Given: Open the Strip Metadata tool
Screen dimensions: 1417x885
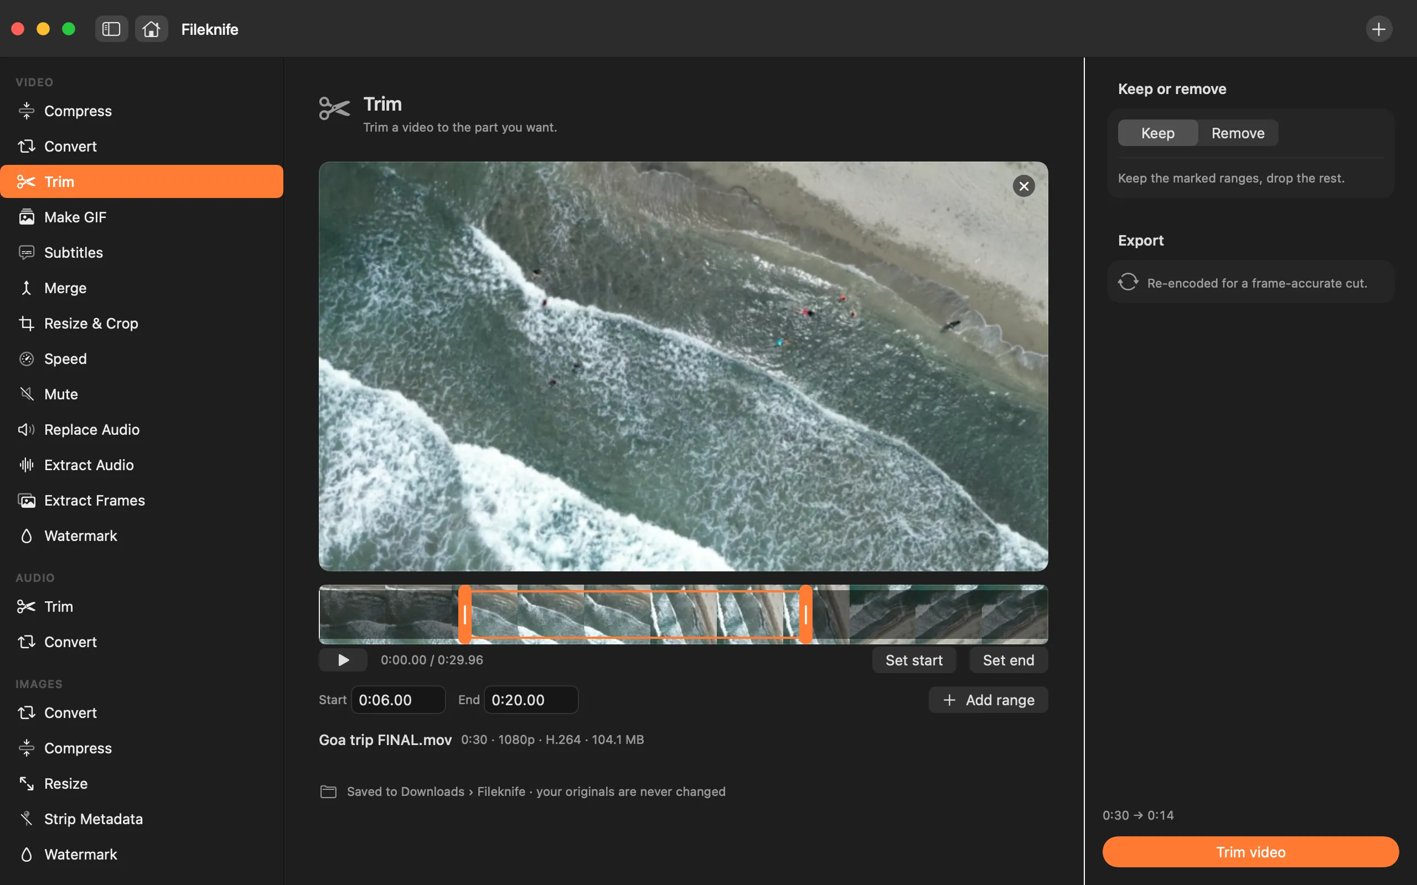Looking at the screenshot, I should 142,819.
